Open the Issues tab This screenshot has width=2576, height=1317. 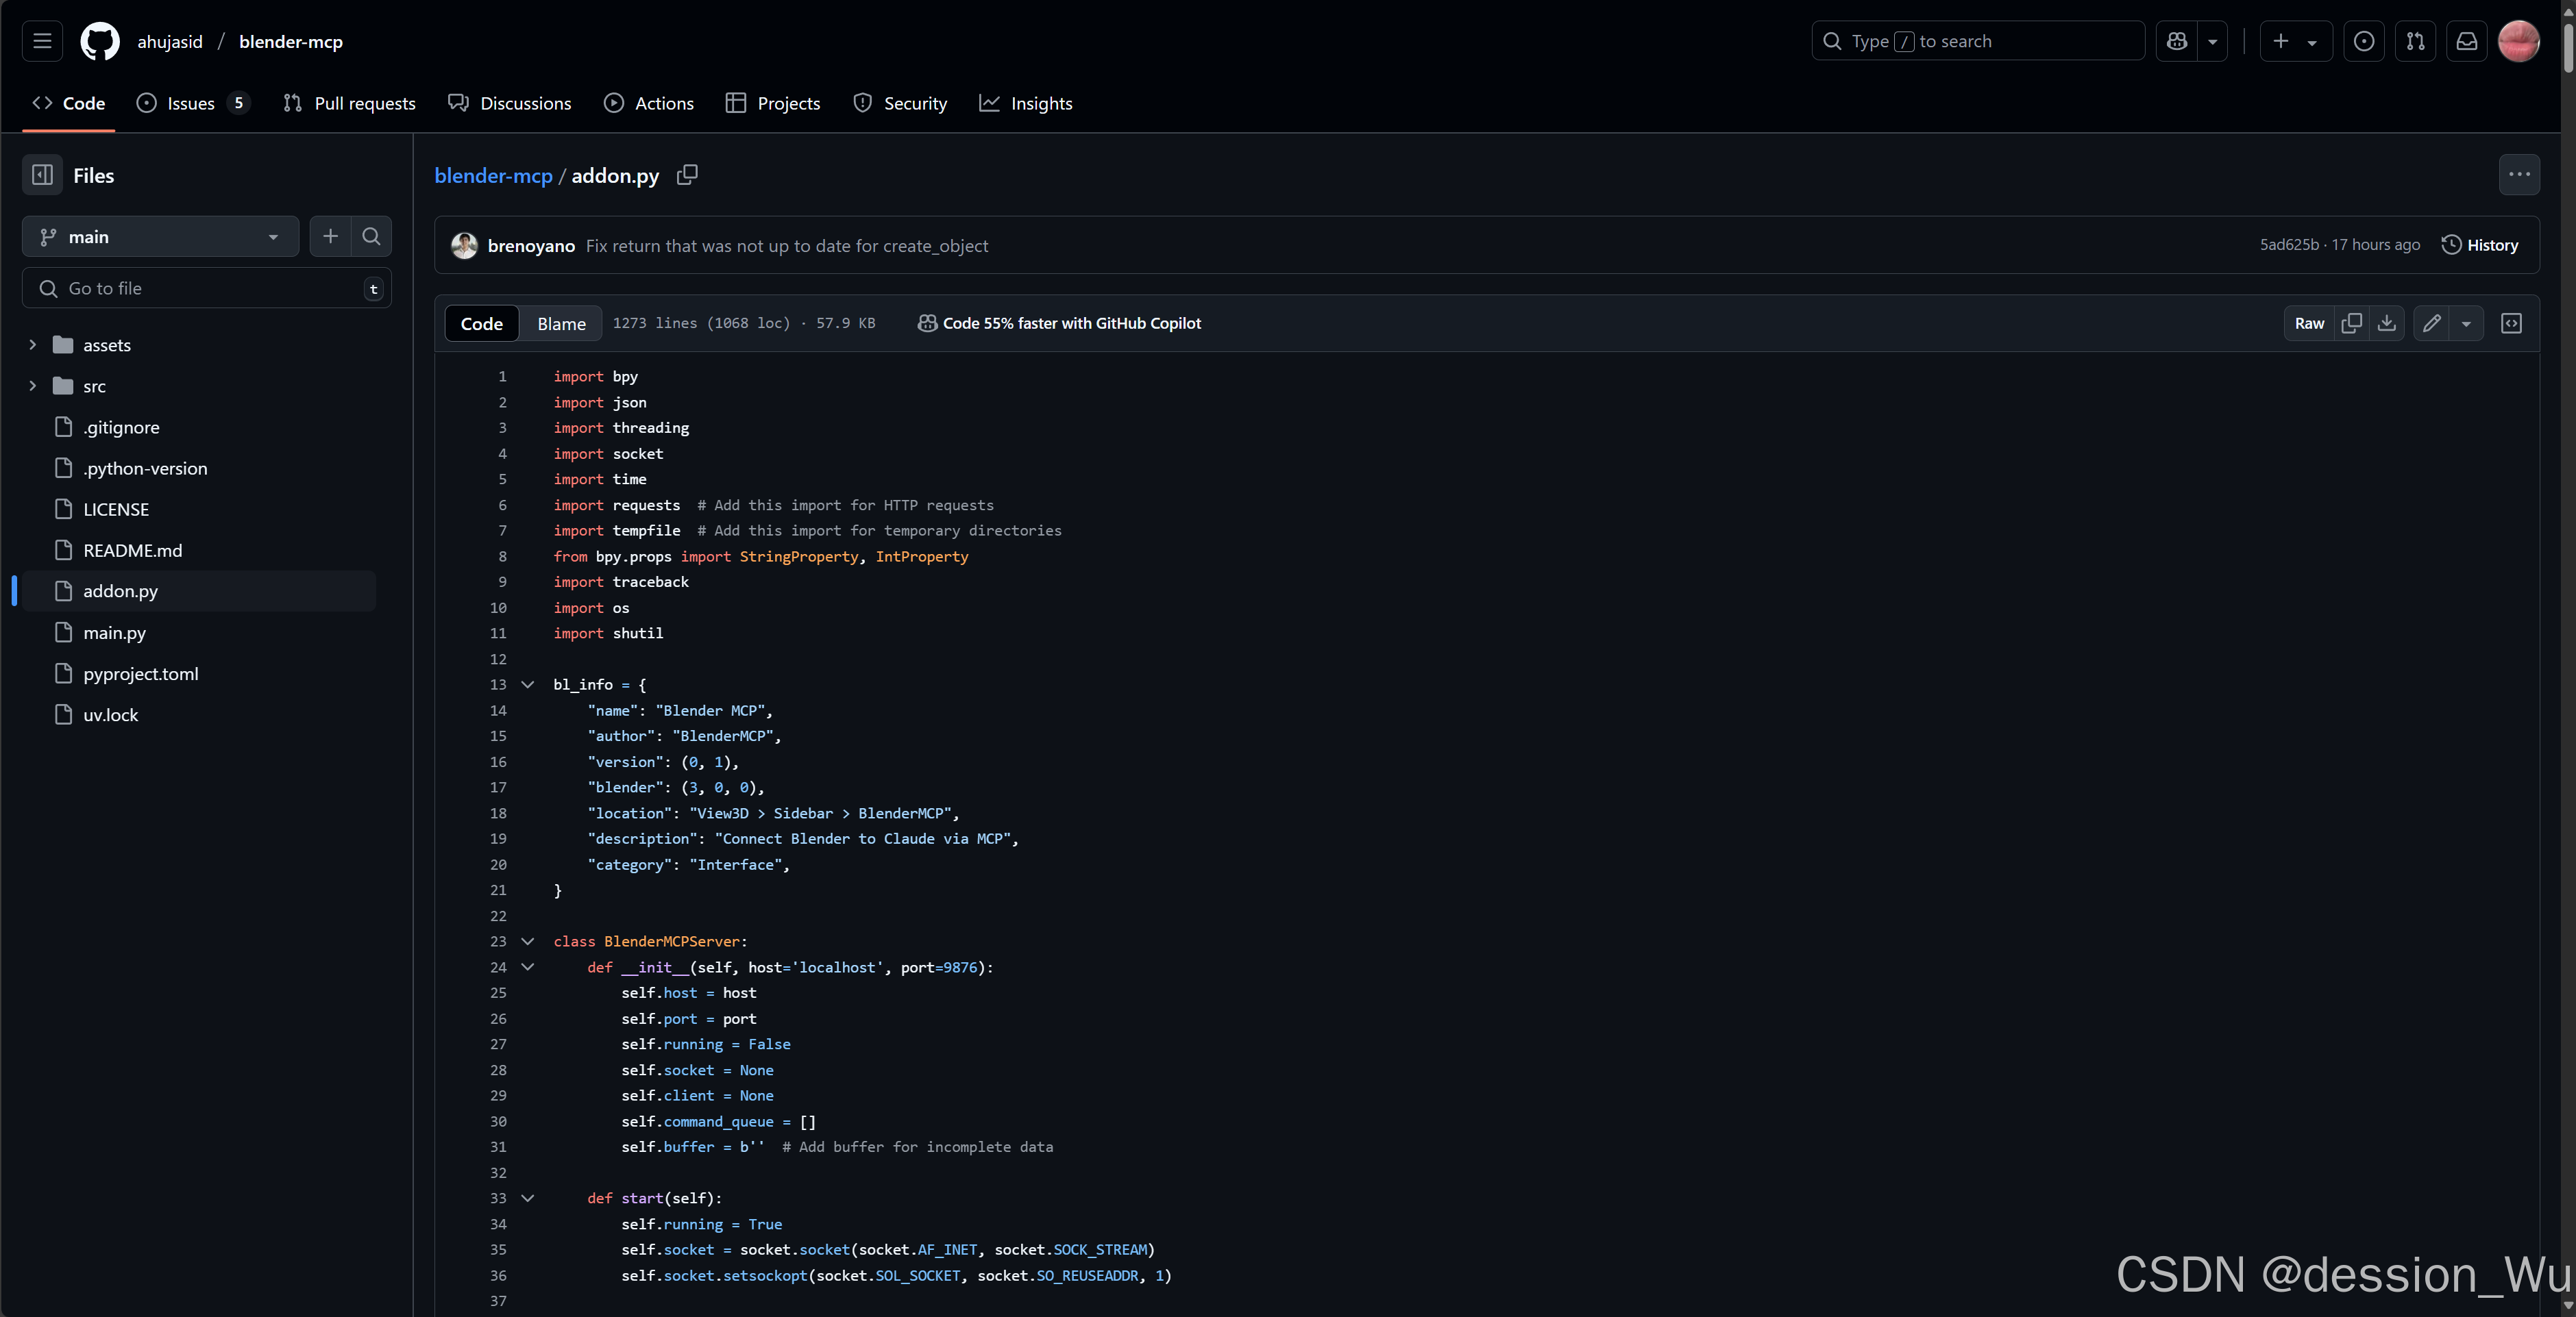pos(191,103)
